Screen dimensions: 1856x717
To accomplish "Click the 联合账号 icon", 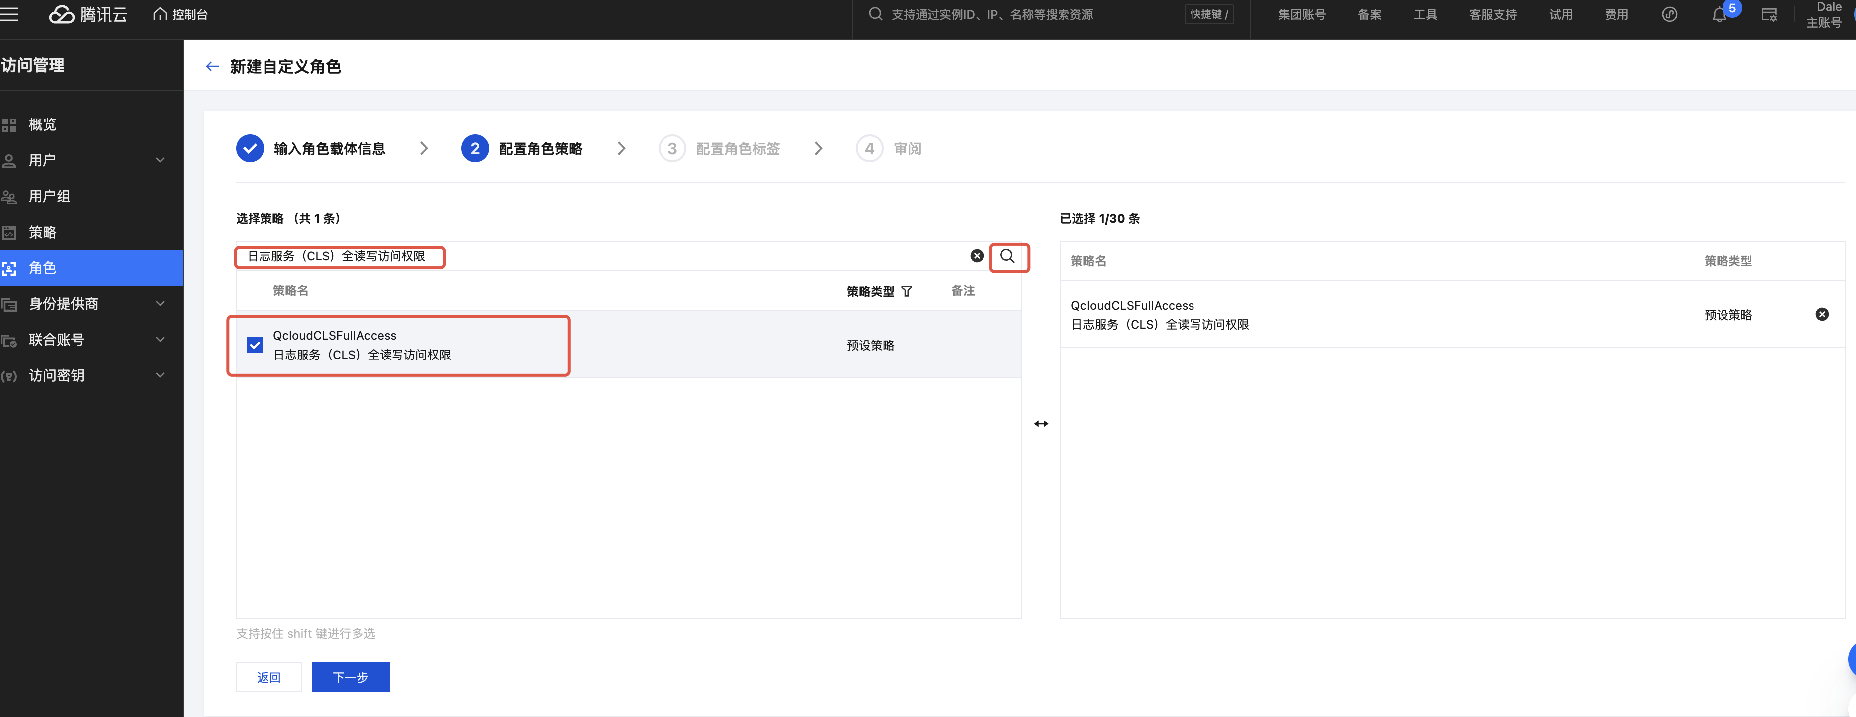I will pyautogui.click(x=8, y=341).
